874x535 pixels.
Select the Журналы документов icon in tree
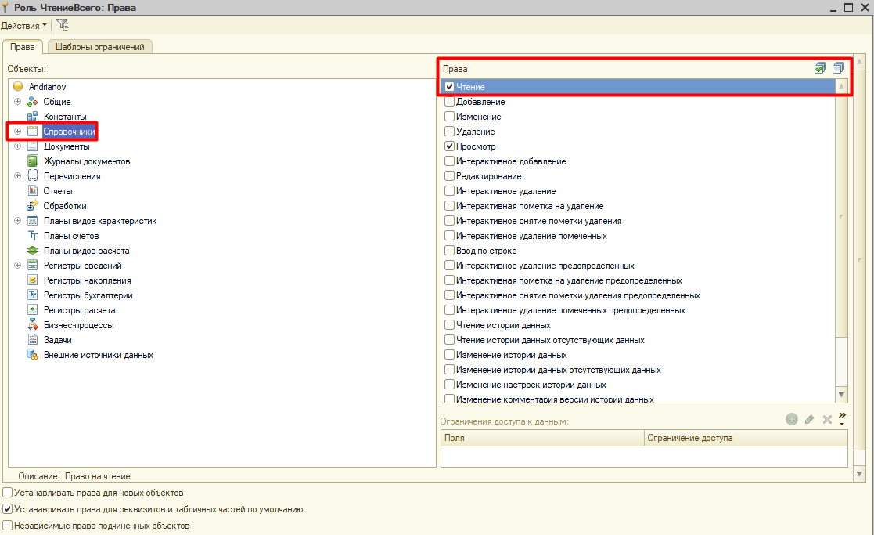[x=33, y=161]
